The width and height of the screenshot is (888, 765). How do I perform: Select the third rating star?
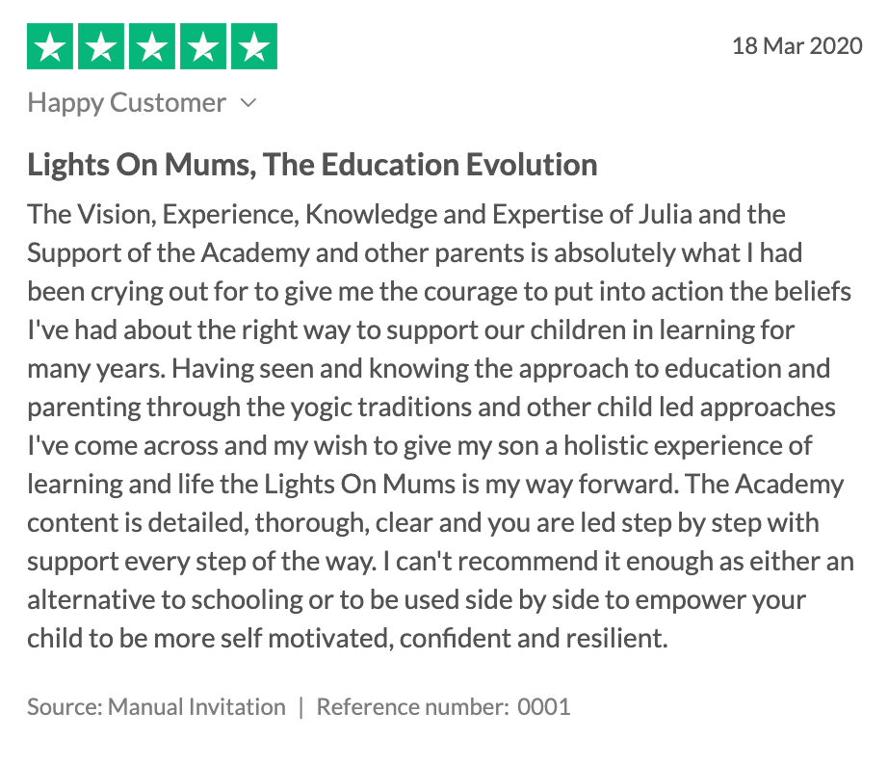(152, 46)
